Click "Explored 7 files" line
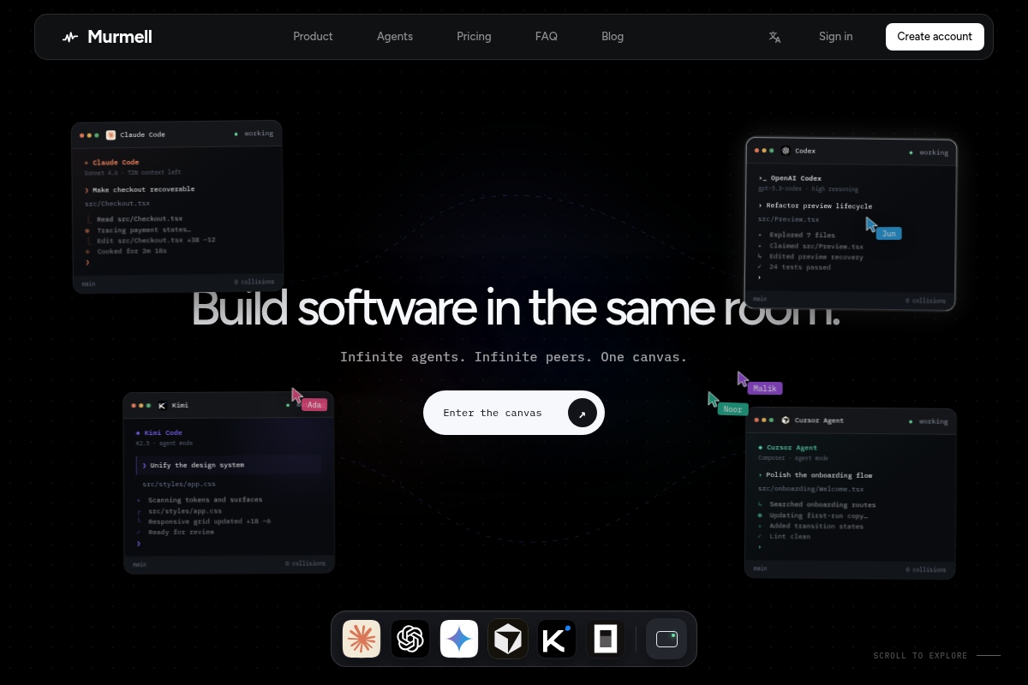 click(x=797, y=235)
